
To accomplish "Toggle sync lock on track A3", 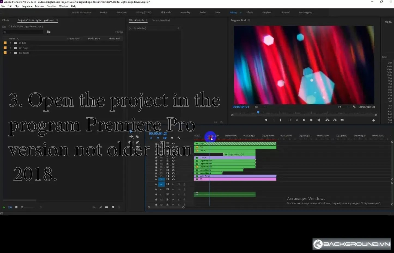I will pyautogui.click(x=168, y=195).
